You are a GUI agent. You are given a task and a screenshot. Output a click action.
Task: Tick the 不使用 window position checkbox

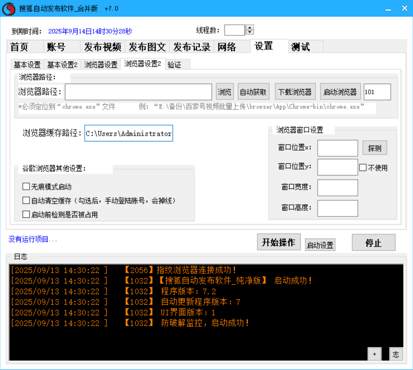(x=363, y=168)
